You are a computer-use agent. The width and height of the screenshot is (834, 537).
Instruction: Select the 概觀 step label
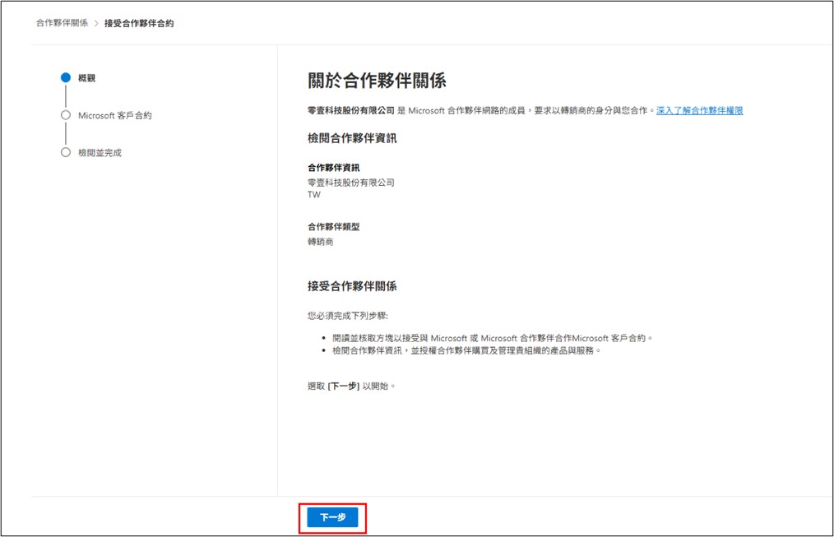[x=87, y=76]
